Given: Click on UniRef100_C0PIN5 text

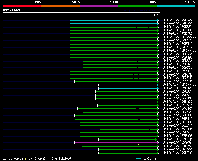Looking at the screenshot, I should pos(178,74).
